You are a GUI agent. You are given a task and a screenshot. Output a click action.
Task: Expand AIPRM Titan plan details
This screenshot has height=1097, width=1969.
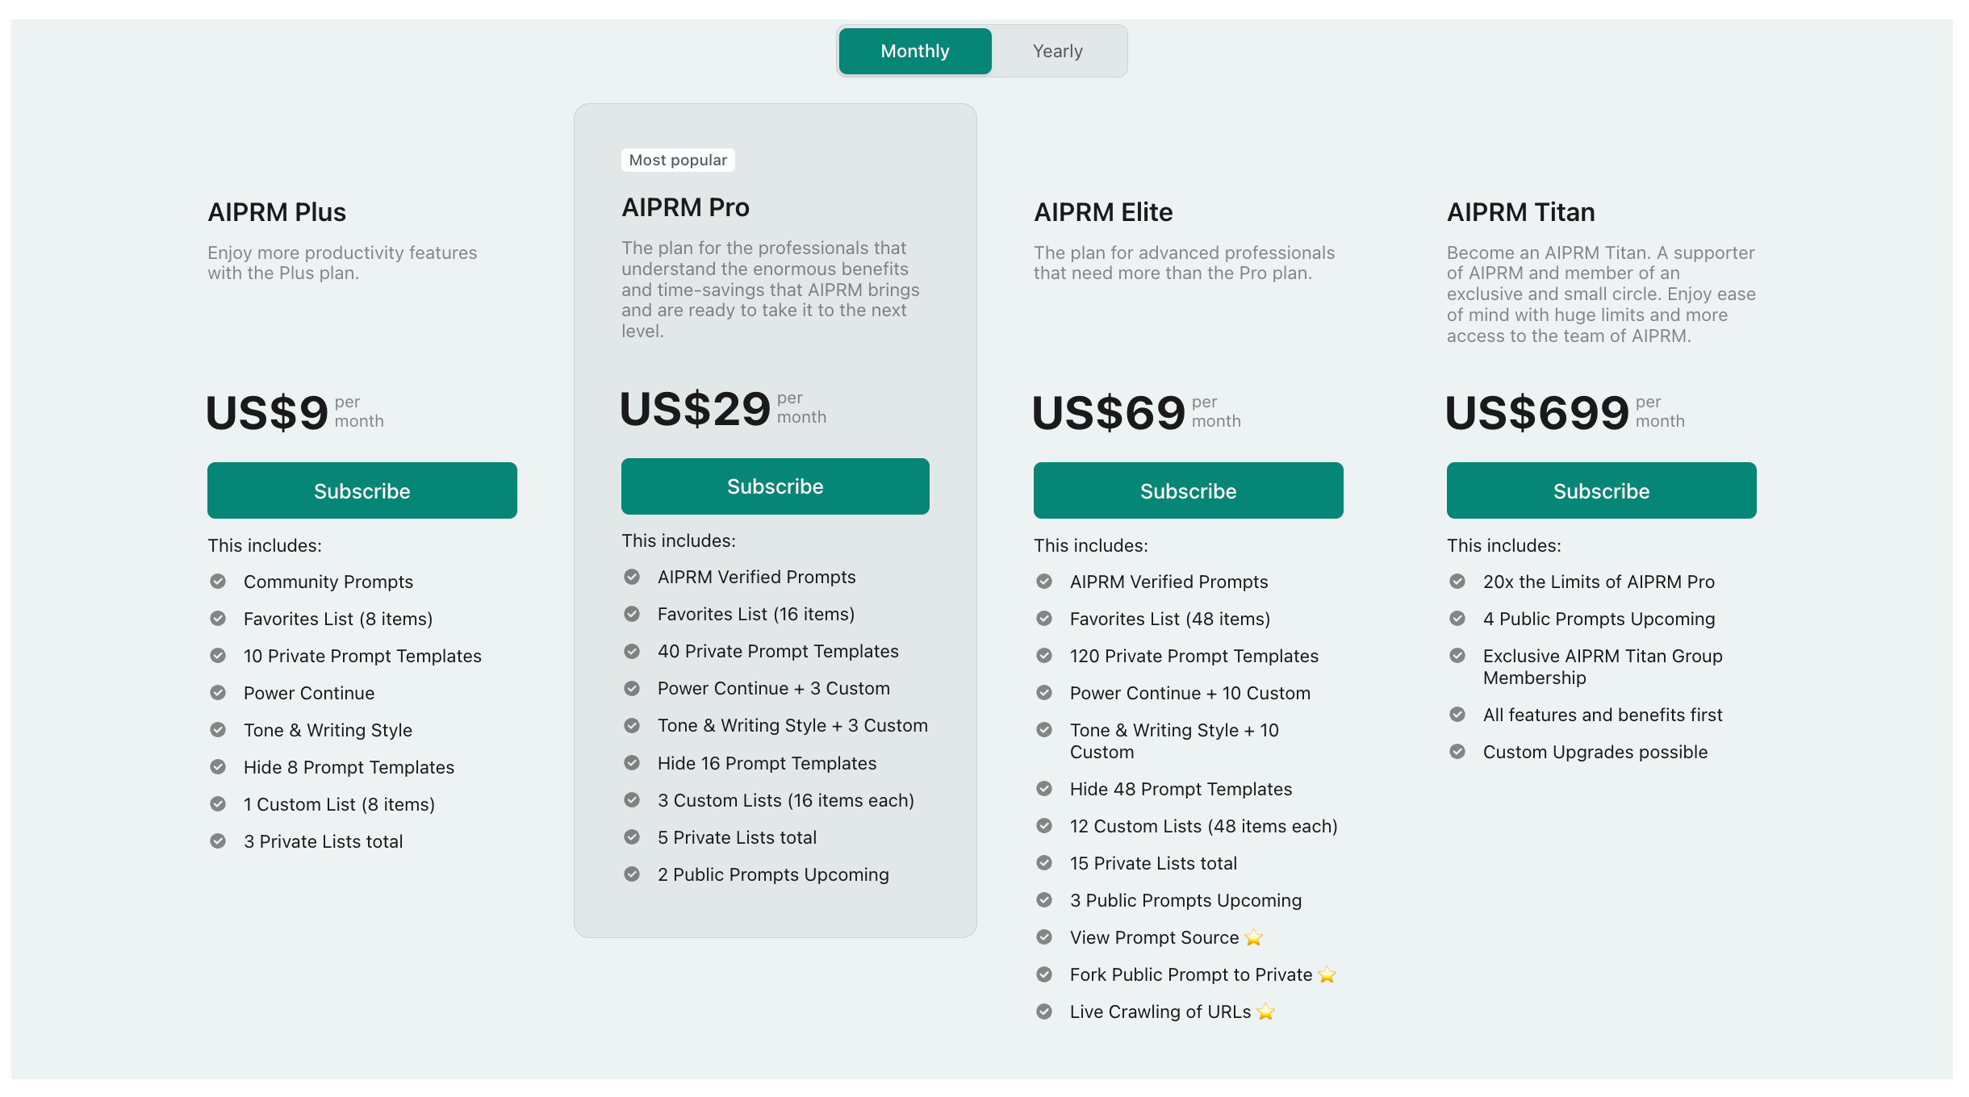[x=1519, y=211]
